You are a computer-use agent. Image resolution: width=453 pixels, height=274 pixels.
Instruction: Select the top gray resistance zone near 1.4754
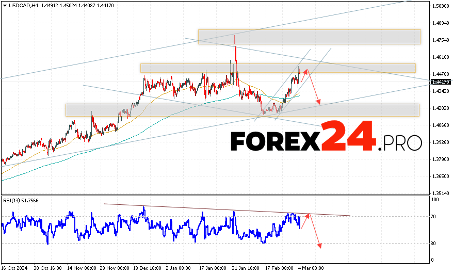pos(309,37)
